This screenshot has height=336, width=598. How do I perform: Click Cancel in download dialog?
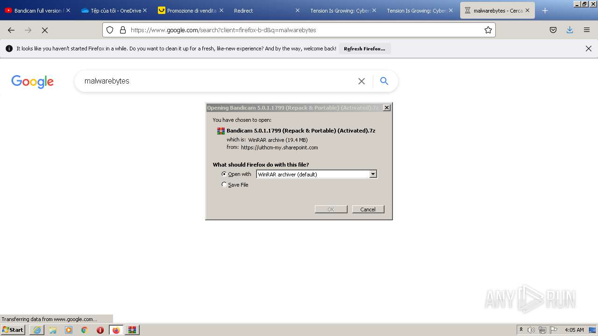(x=368, y=210)
